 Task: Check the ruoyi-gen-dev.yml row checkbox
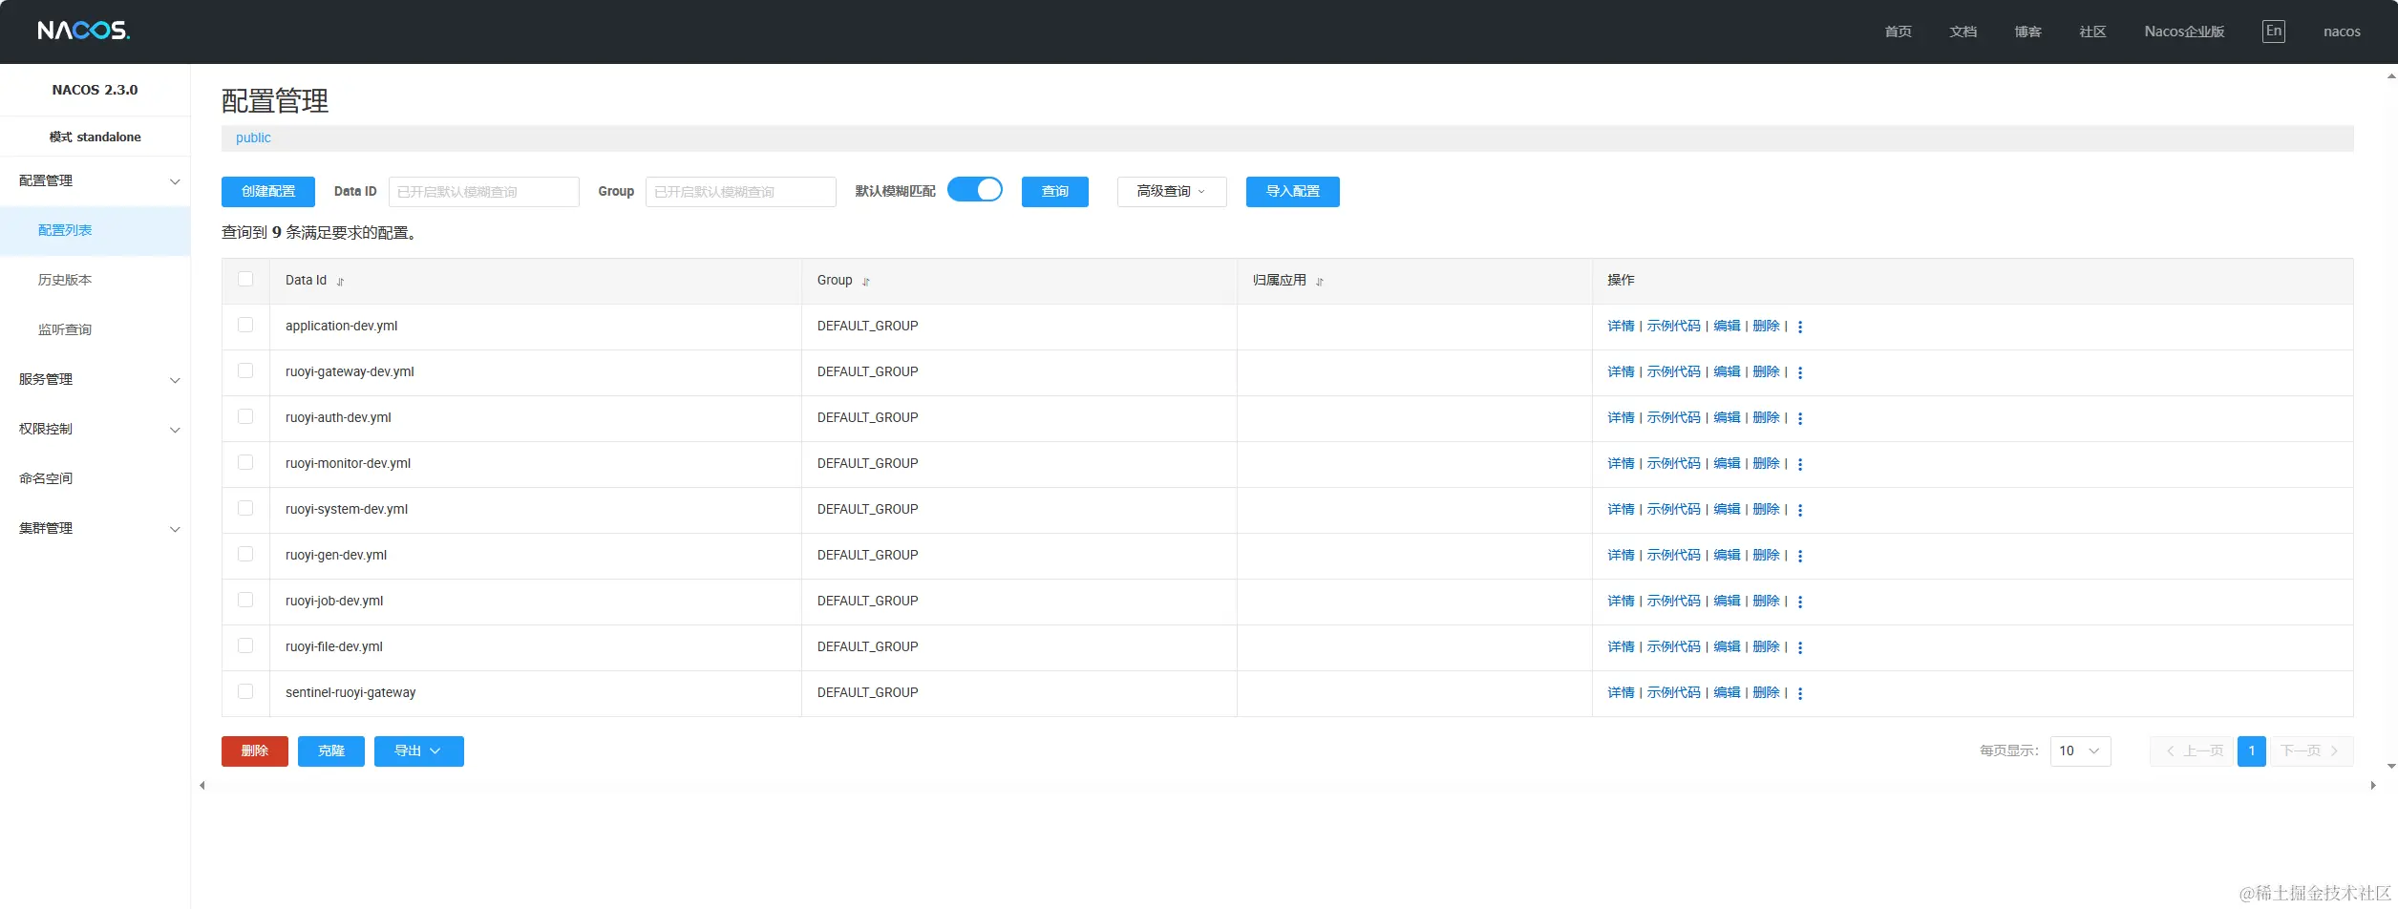pyautogui.click(x=245, y=554)
